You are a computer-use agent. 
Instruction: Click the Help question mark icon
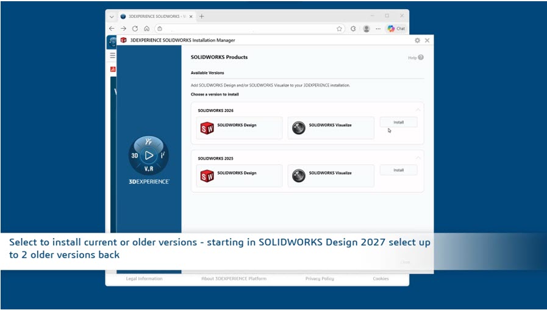421,57
